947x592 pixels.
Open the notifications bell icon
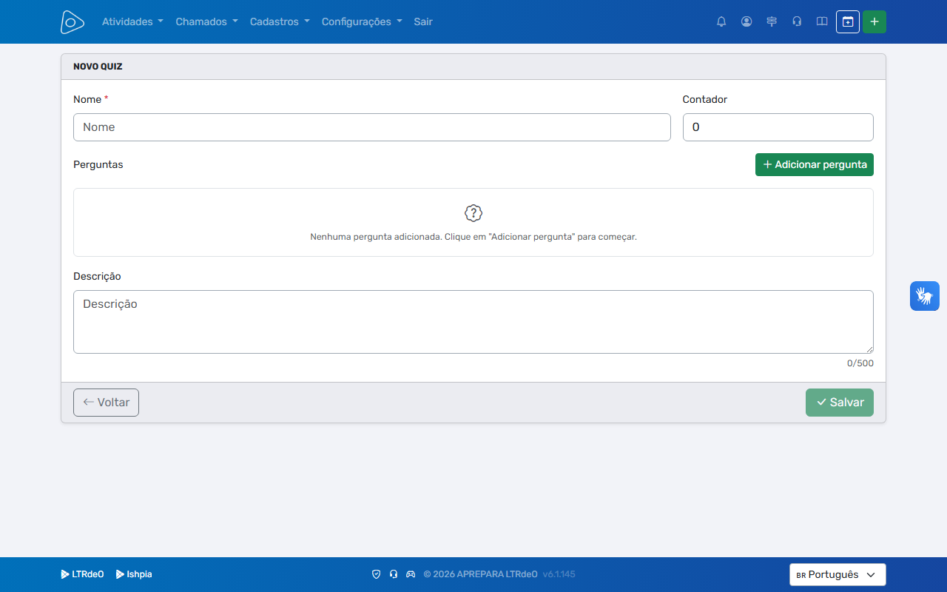tap(721, 21)
